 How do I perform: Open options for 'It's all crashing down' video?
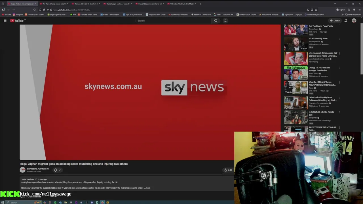[340, 39]
